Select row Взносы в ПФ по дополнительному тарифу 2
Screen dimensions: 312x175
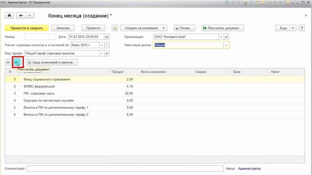click(155, 115)
